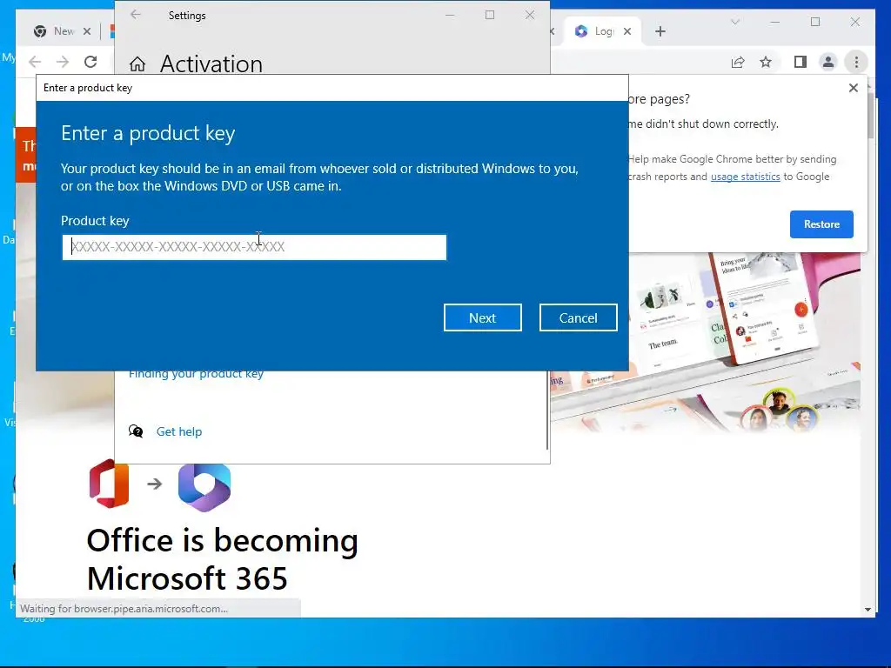Click the Office logo on the page

[109, 484]
